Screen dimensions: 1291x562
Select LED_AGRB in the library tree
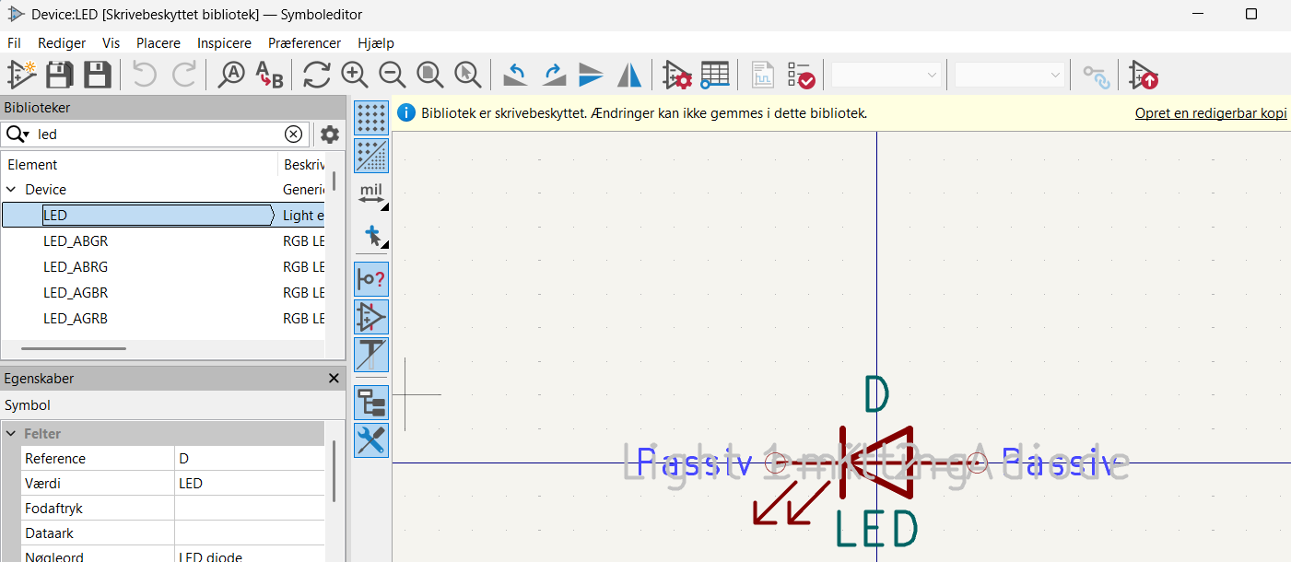point(76,319)
